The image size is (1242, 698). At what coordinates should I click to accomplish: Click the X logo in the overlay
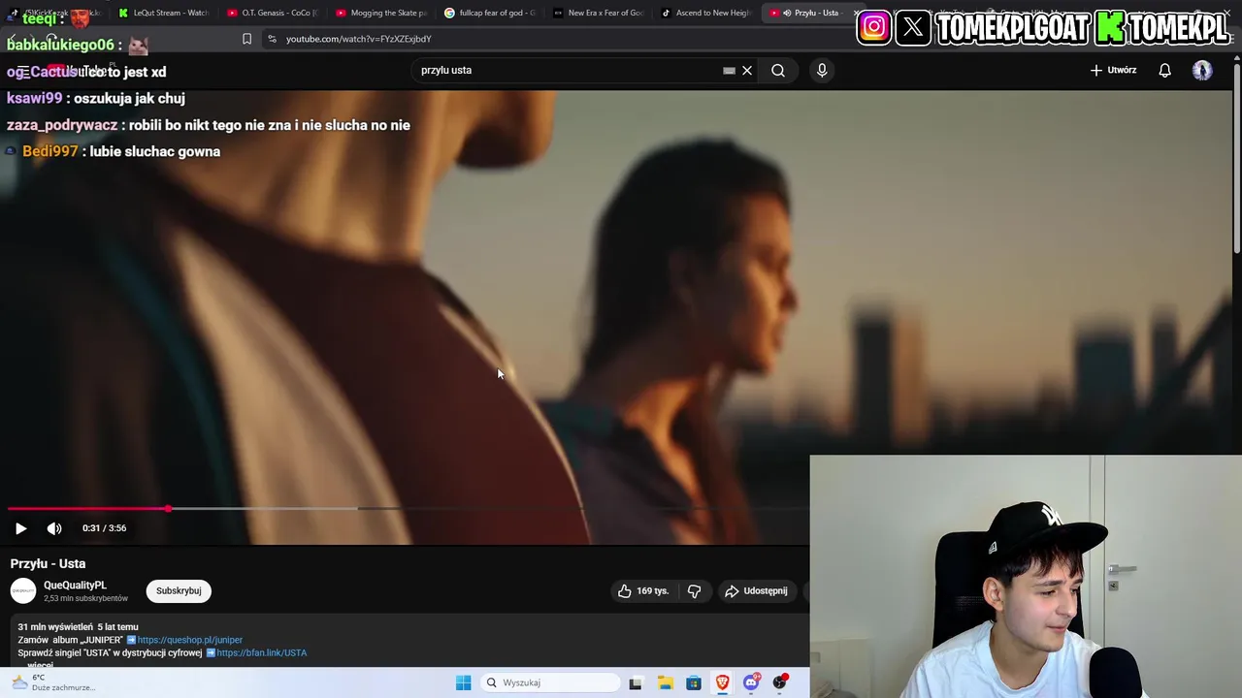coord(913,27)
